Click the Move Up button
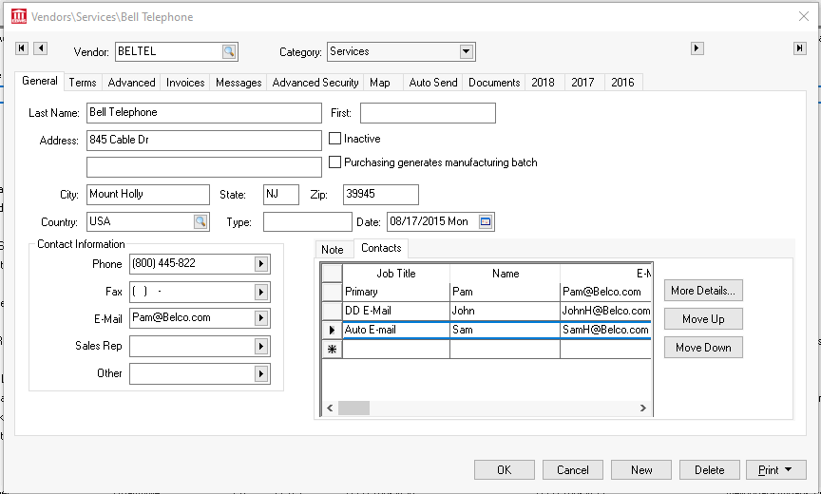 (x=703, y=319)
